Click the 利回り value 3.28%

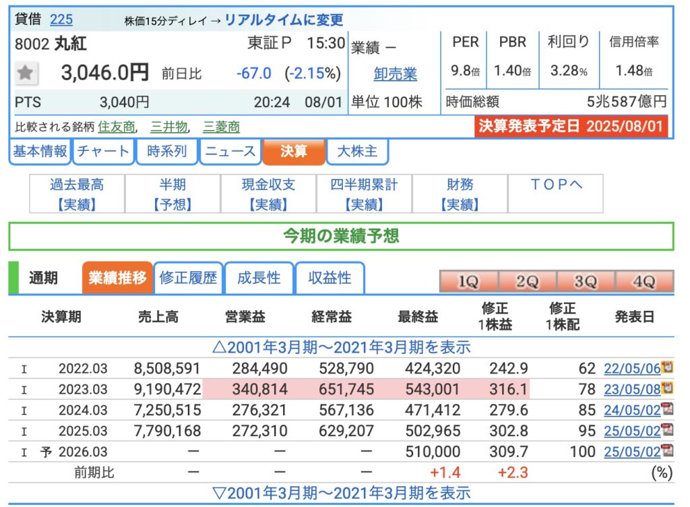coord(569,71)
